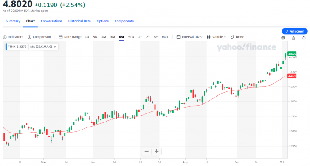Open chart settings gear icon

coord(283,38)
